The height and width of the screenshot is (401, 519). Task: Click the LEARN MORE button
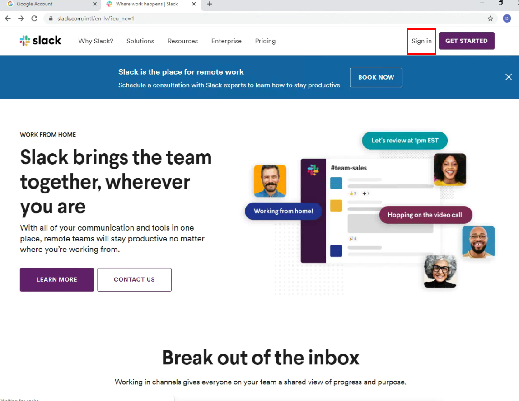[57, 279]
